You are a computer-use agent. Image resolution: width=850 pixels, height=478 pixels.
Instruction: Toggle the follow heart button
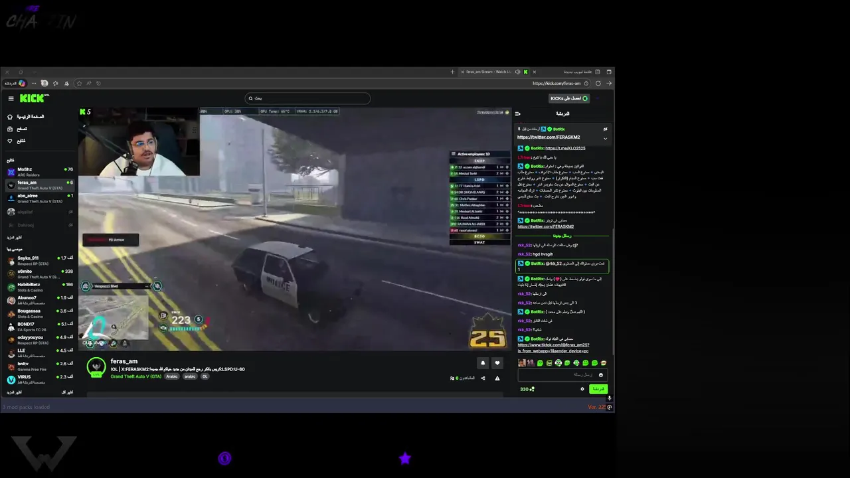click(497, 363)
